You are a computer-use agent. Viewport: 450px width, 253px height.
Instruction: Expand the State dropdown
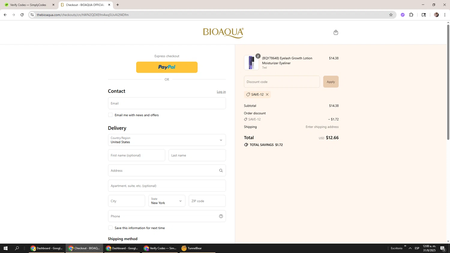pyautogui.click(x=167, y=201)
